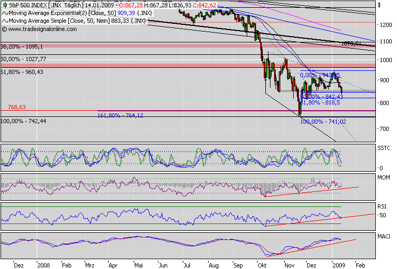Select the blue label 161,80% - 764,12
The width and height of the screenshot is (397, 269).
pos(120,115)
